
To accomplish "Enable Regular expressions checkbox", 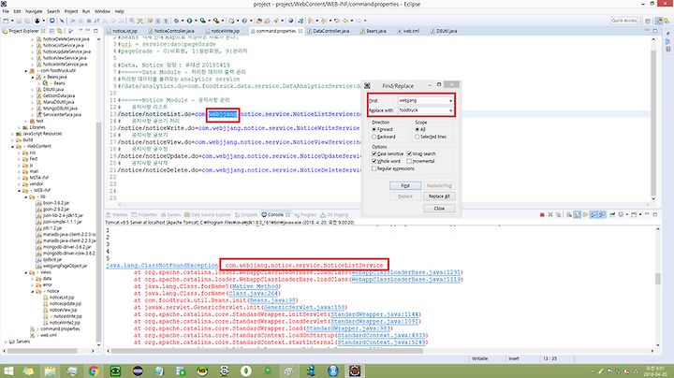I will coord(374,168).
